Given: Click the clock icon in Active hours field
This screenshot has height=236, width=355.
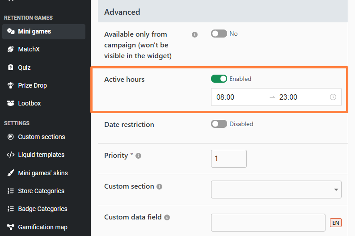Looking at the screenshot, I should tap(333, 97).
